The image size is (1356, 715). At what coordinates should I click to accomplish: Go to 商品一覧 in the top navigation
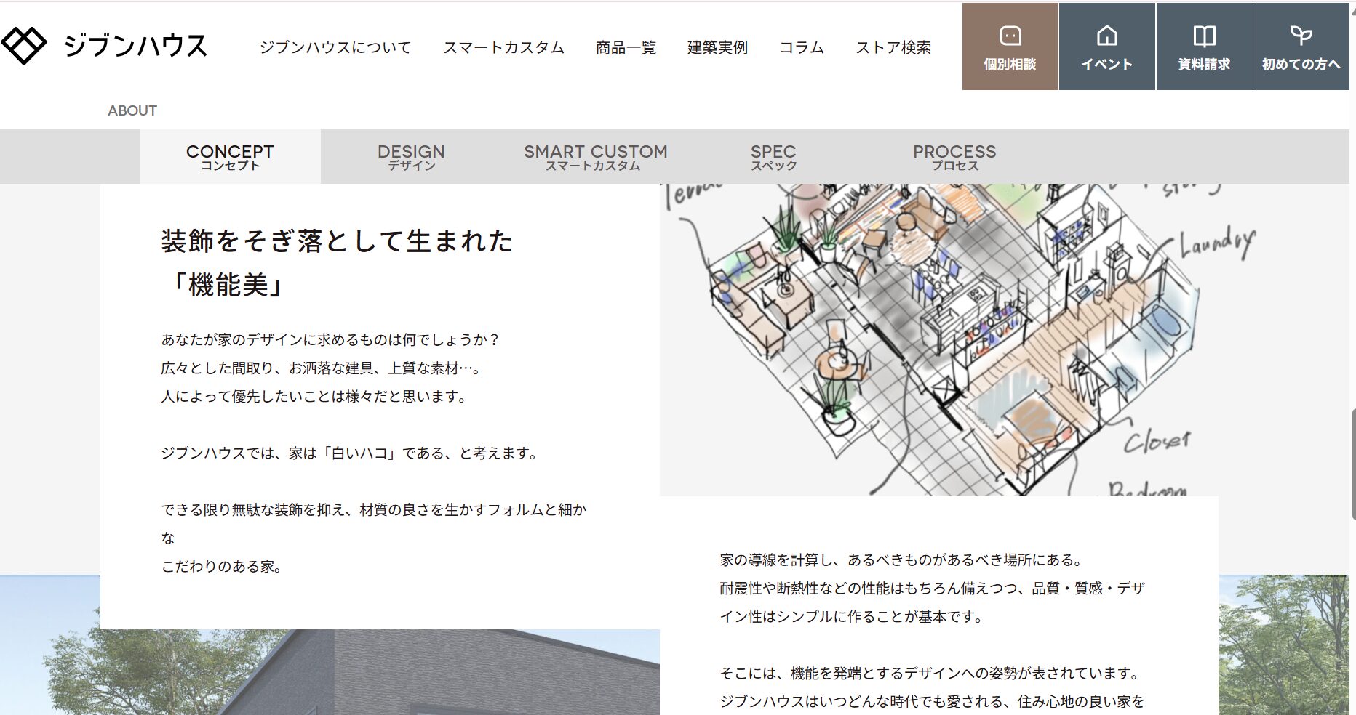[x=626, y=48]
